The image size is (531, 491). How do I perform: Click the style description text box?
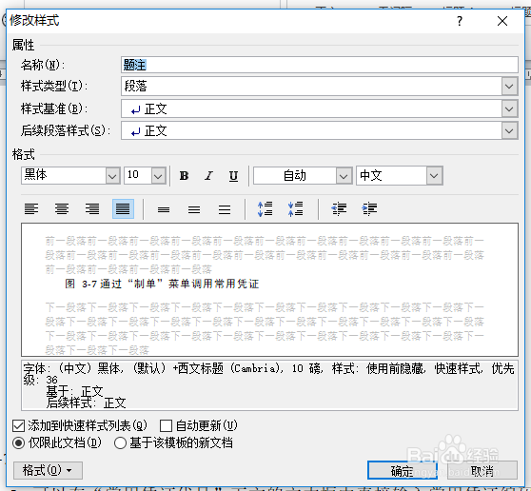(x=269, y=385)
